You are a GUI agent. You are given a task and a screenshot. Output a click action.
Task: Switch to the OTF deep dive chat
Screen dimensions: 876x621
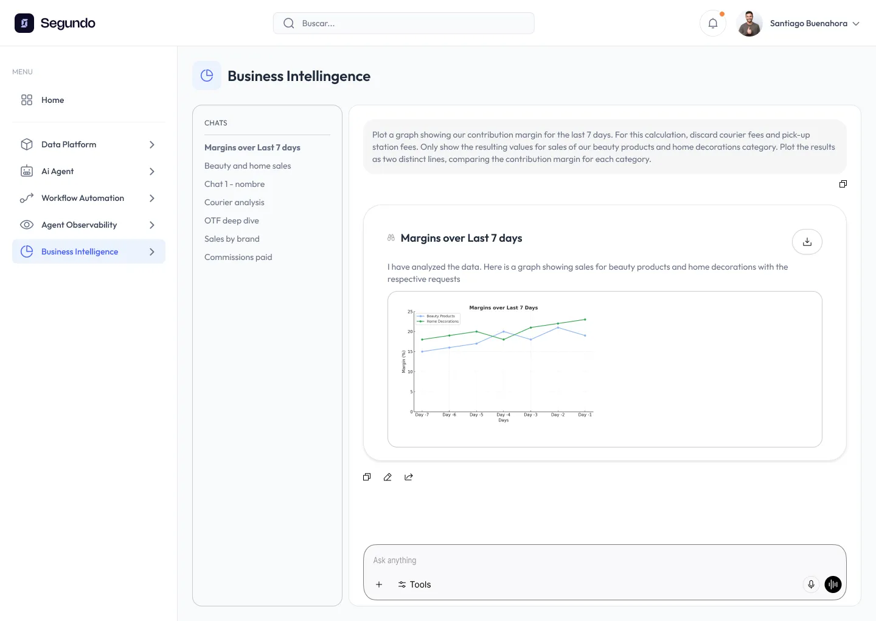click(232, 220)
